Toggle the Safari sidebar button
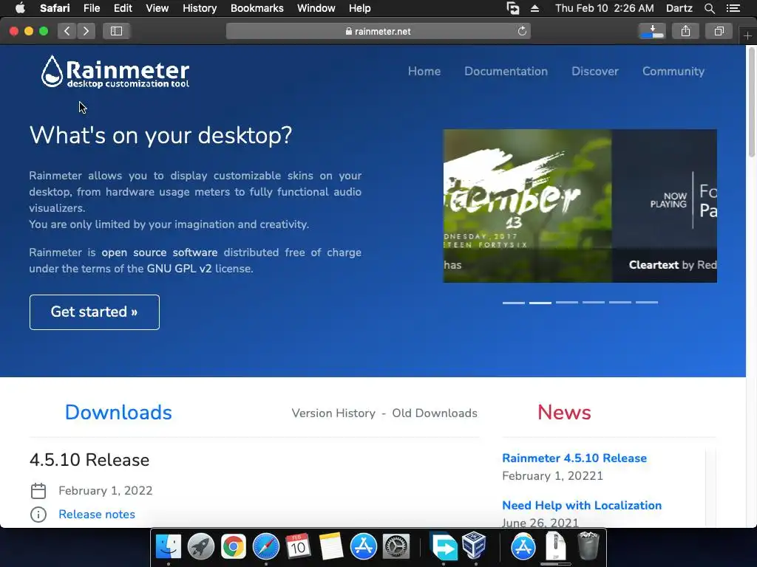The height and width of the screenshot is (567, 757). pos(116,31)
